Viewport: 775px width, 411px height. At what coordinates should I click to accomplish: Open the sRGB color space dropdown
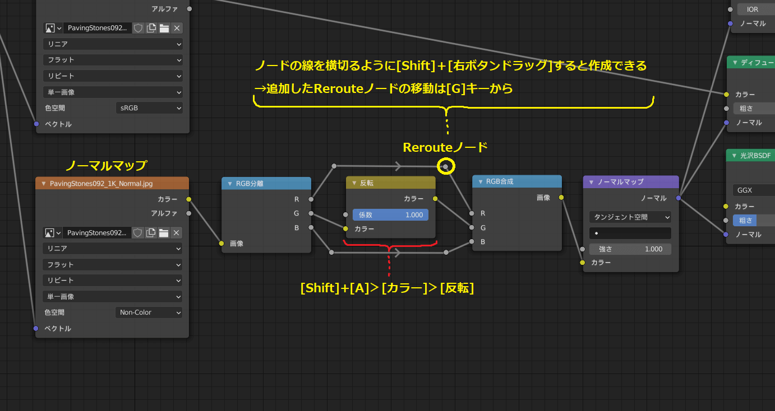tap(149, 108)
